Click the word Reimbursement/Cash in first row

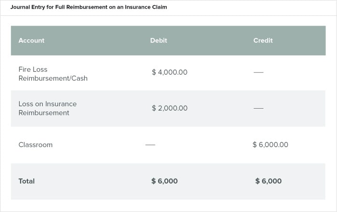[53, 78]
